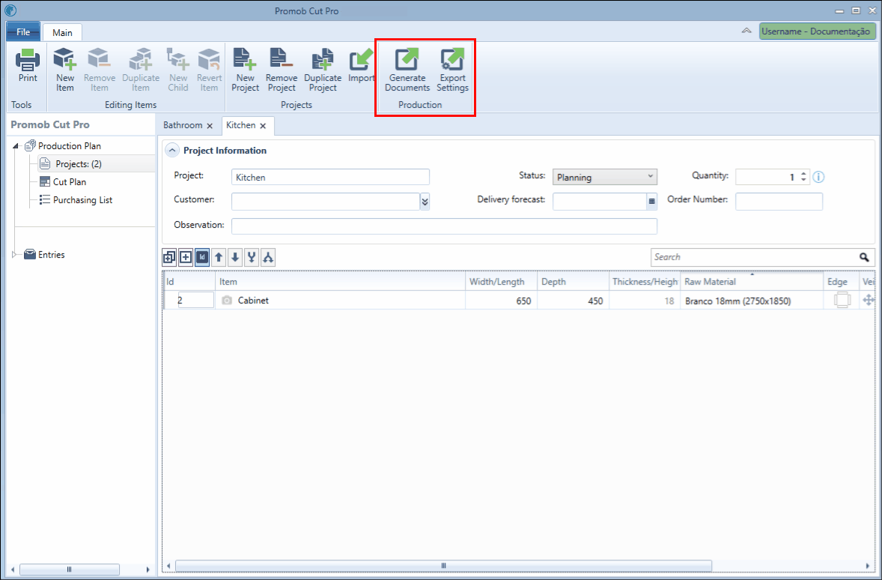The image size is (882, 580).
Task: Collapse the Project Information section
Action: [172, 151]
